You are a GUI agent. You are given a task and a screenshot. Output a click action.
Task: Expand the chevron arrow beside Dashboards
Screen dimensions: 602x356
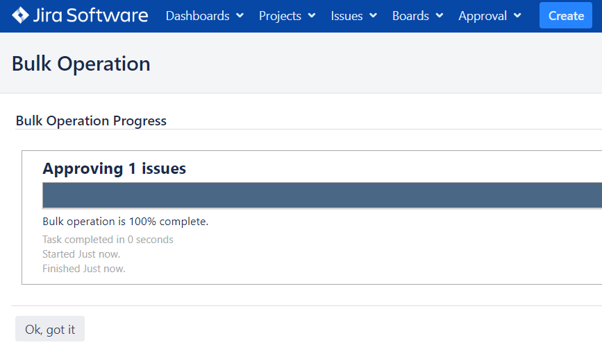point(240,15)
